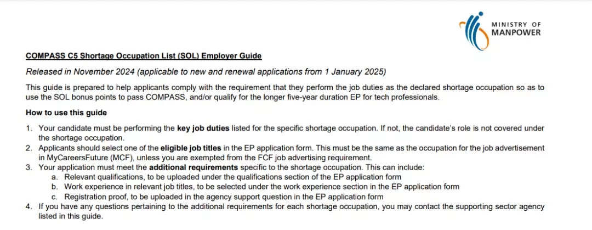
Task: Select list item number 1 marker
Action: 29,128
